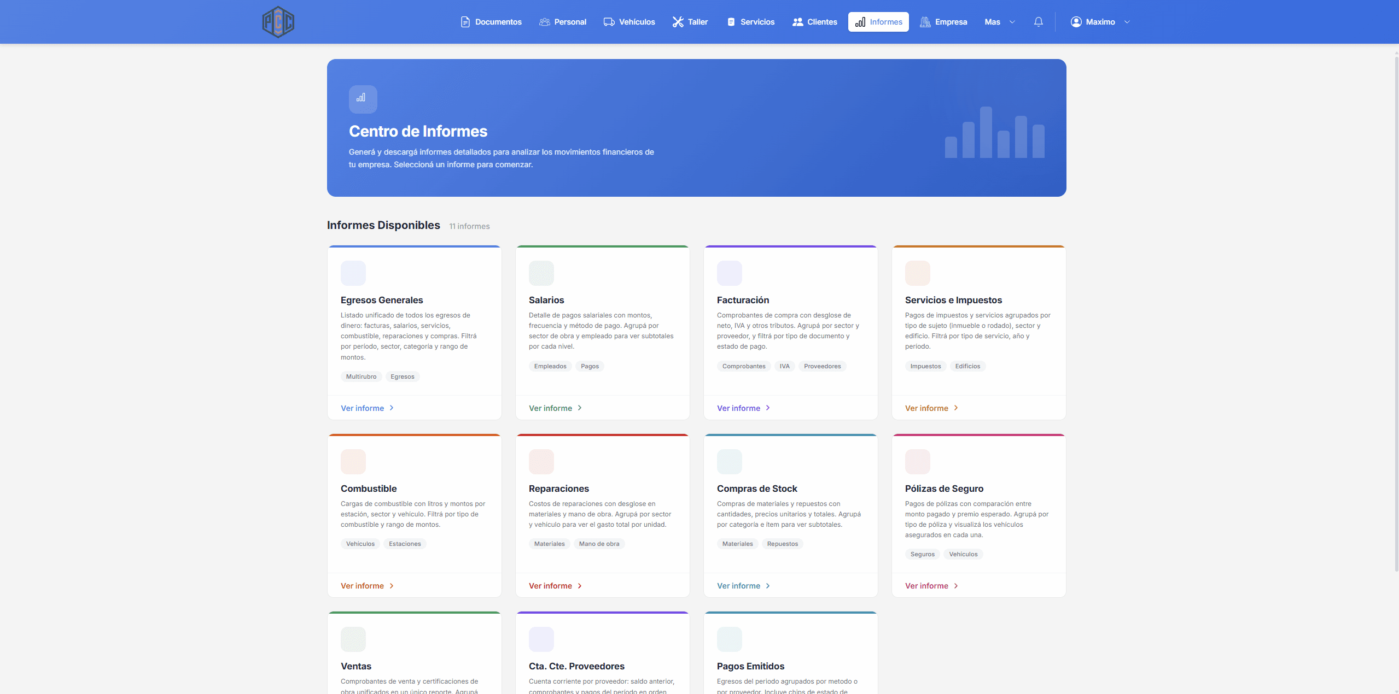This screenshot has width=1399, height=694.
Task: Click the Impuestos tag
Action: pyautogui.click(x=925, y=366)
